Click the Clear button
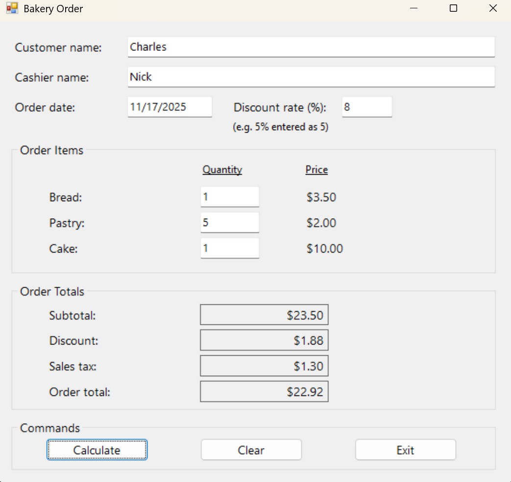Screen dimensions: 511x482 tap(251, 450)
